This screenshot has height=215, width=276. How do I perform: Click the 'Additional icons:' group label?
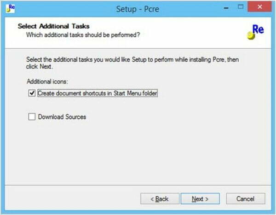pyautogui.click(x=47, y=81)
